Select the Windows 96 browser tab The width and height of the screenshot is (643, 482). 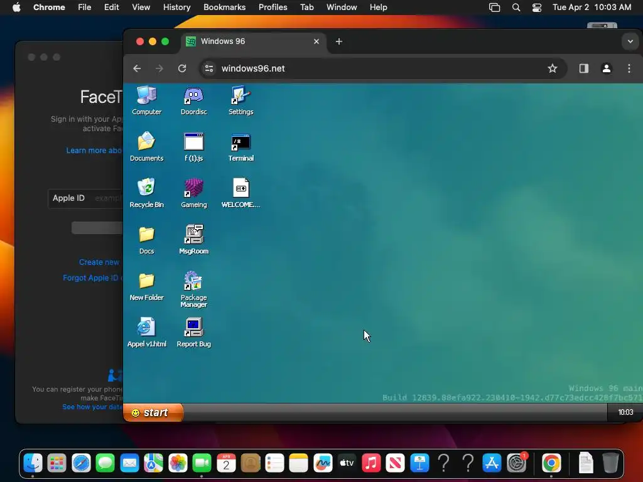[x=254, y=41]
